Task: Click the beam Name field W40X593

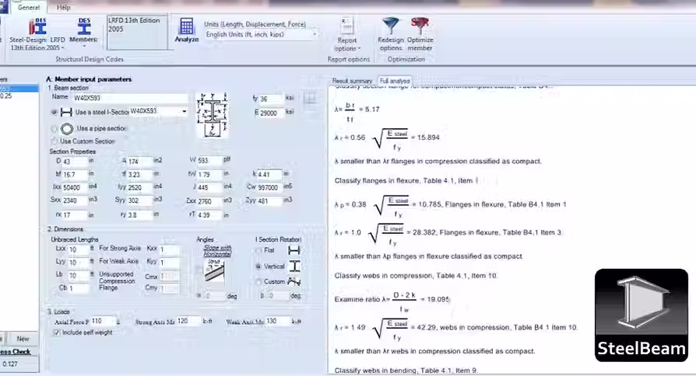Action: point(130,98)
